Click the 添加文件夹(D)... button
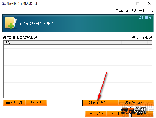This screenshot has width=156, height=118. coord(100,103)
